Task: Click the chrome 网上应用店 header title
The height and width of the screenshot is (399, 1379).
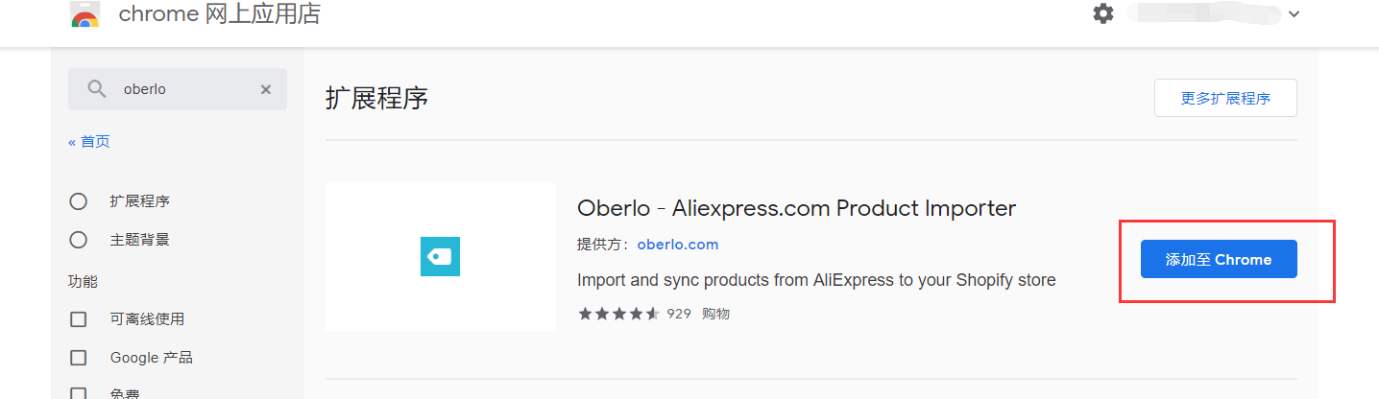Action: [x=220, y=14]
